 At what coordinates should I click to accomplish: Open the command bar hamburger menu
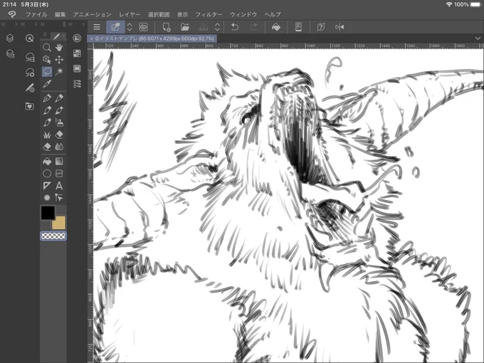pos(97,27)
